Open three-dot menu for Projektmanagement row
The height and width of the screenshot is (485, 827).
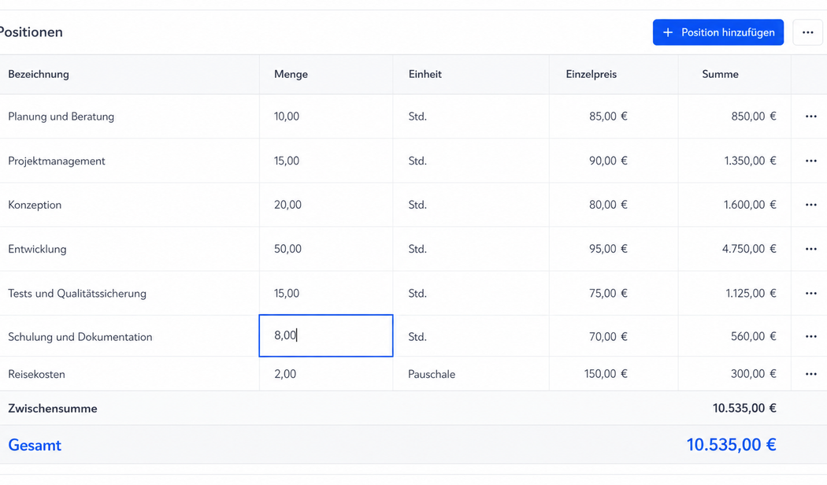click(x=810, y=161)
